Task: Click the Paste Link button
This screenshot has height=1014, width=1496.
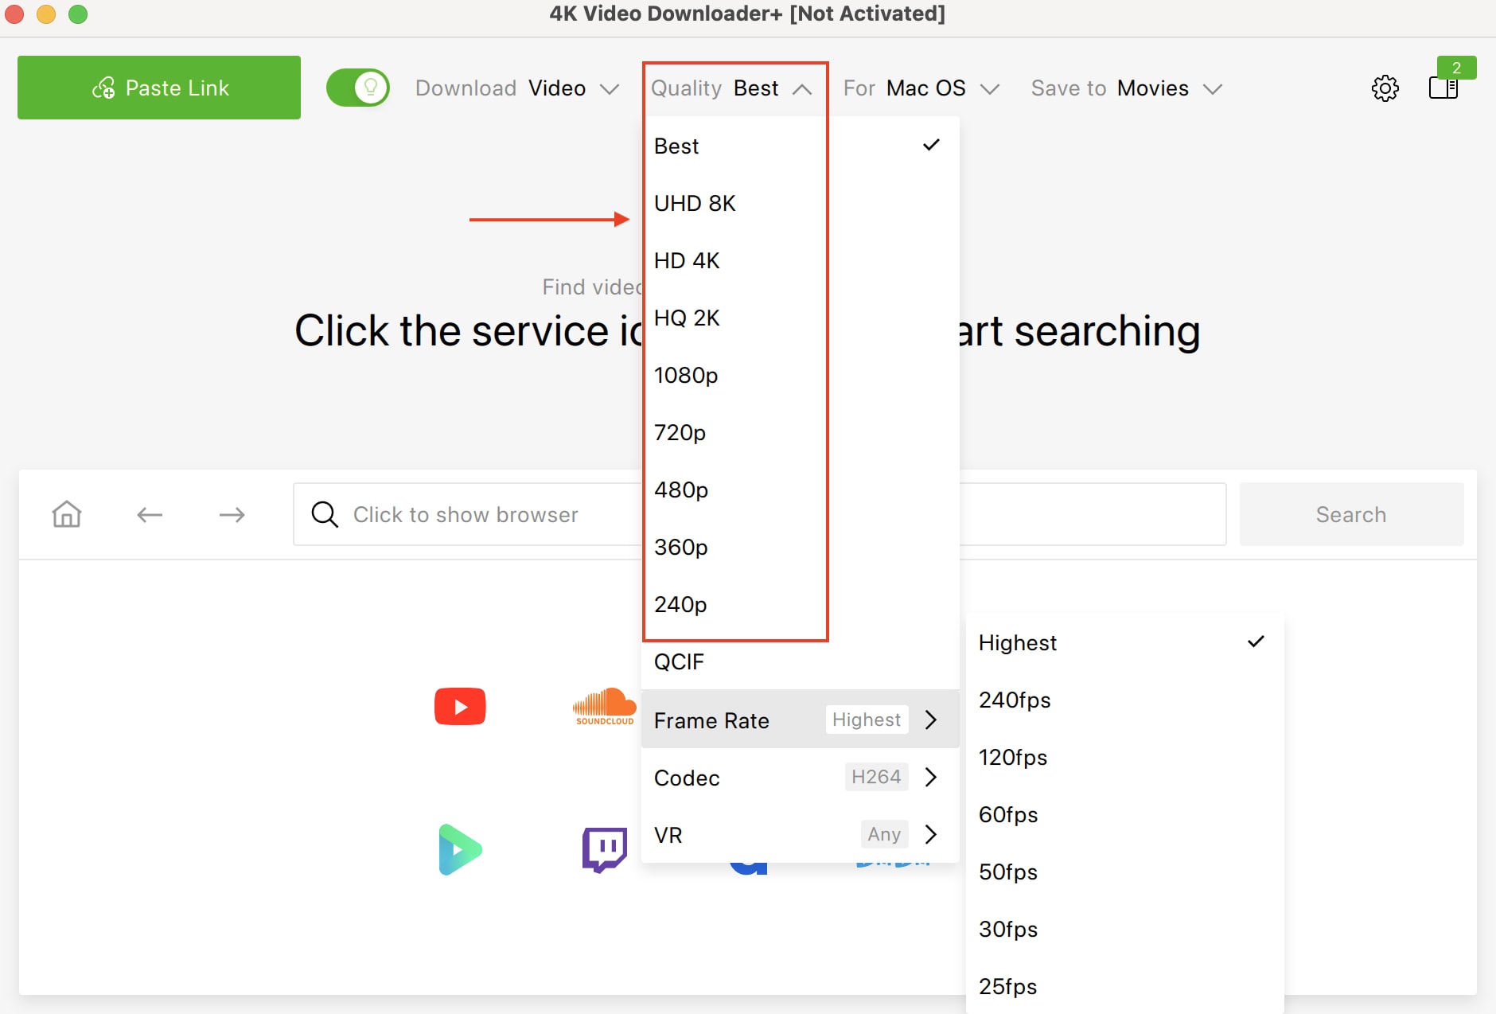Action: click(x=158, y=88)
